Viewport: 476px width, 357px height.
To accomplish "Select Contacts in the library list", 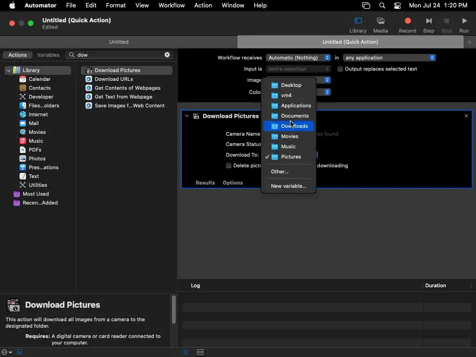I will 40,88.
